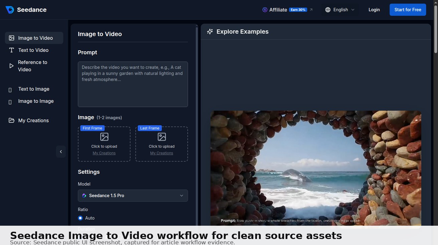438x245 pixels.
Task: Click the First Frame label badge
Action: (92, 128)
